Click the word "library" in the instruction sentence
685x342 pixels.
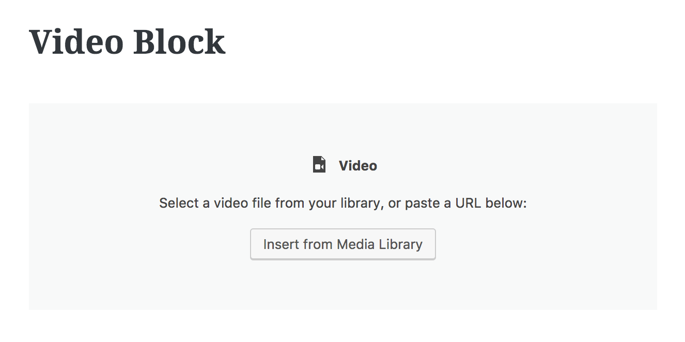click(x=360, y=204)
